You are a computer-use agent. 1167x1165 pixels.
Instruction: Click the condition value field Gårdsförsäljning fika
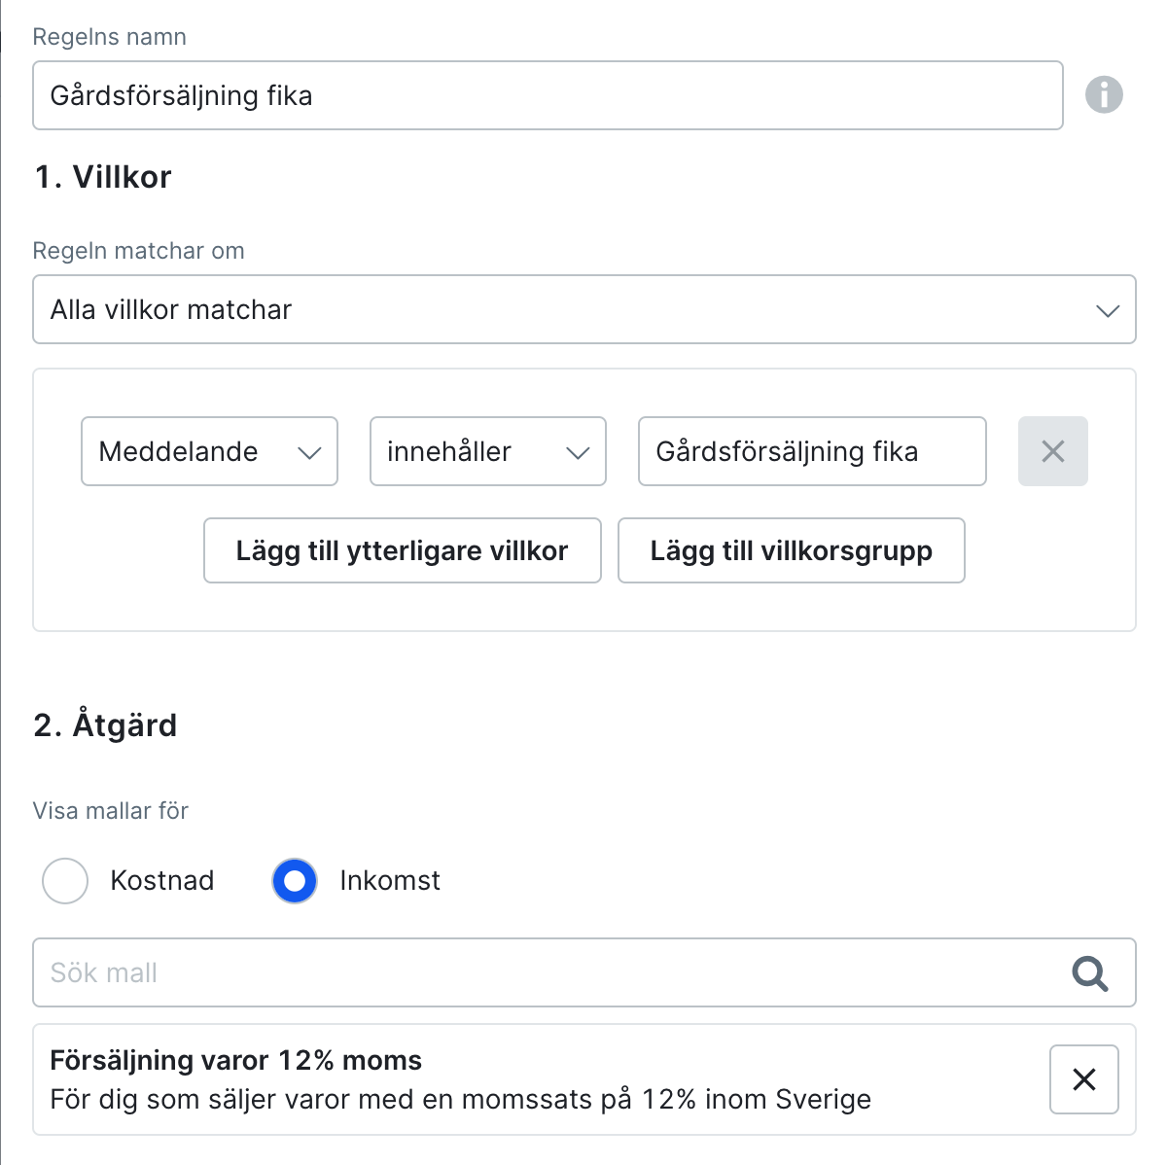[811, 451]
